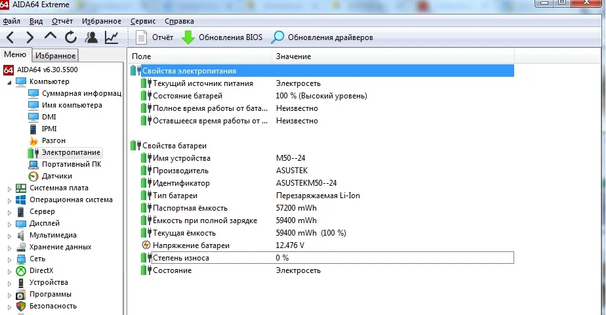Expand the Системная плата node
The width and height of the screenshot is (606, 315).
(x=10, y=189)
